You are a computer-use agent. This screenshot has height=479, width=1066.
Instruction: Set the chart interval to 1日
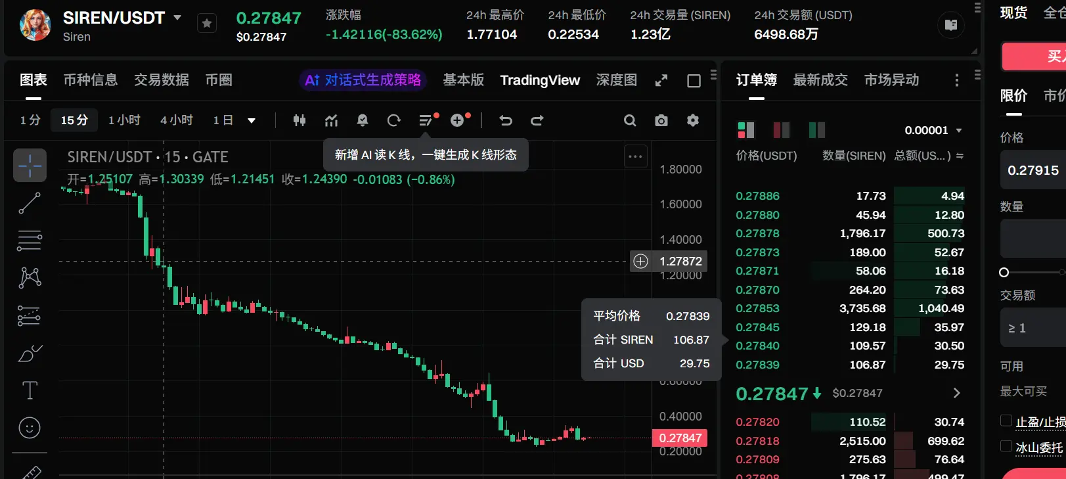coord(223,120)
